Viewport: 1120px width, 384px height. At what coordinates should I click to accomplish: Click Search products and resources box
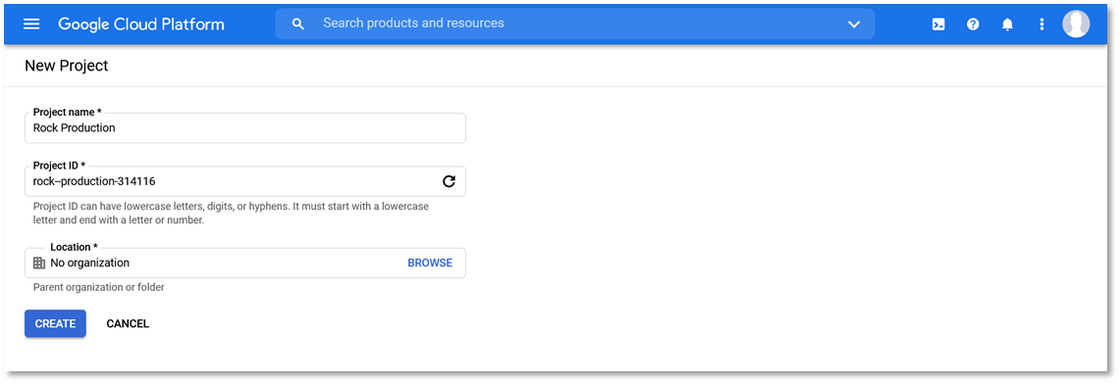tap(575, 24)
